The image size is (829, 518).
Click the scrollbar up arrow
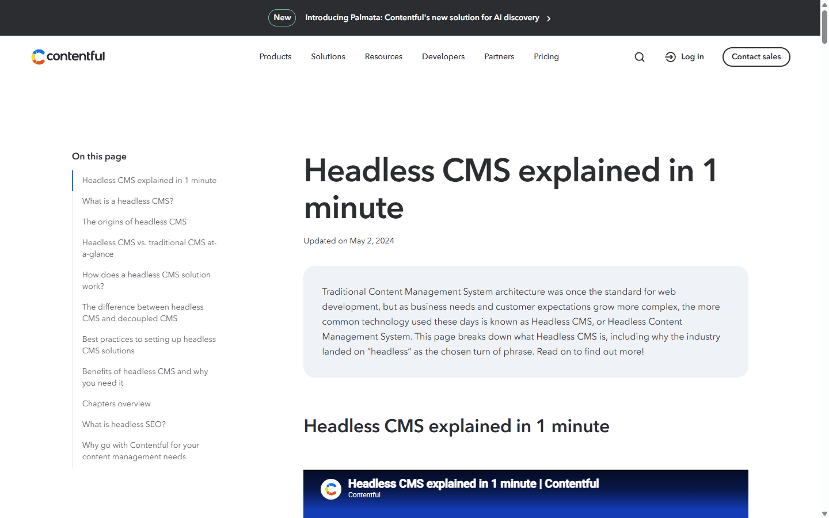click(x=824, y=4)
